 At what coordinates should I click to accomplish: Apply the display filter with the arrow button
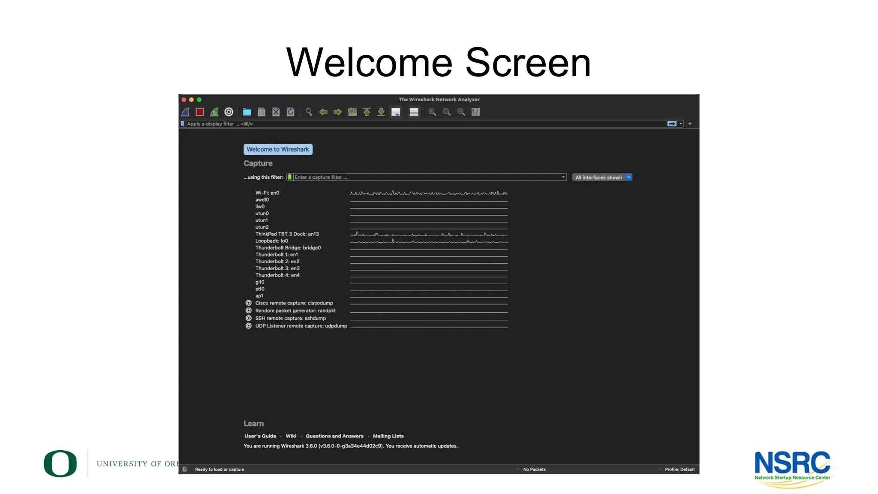pyautogui.click(x=672, y=124)
